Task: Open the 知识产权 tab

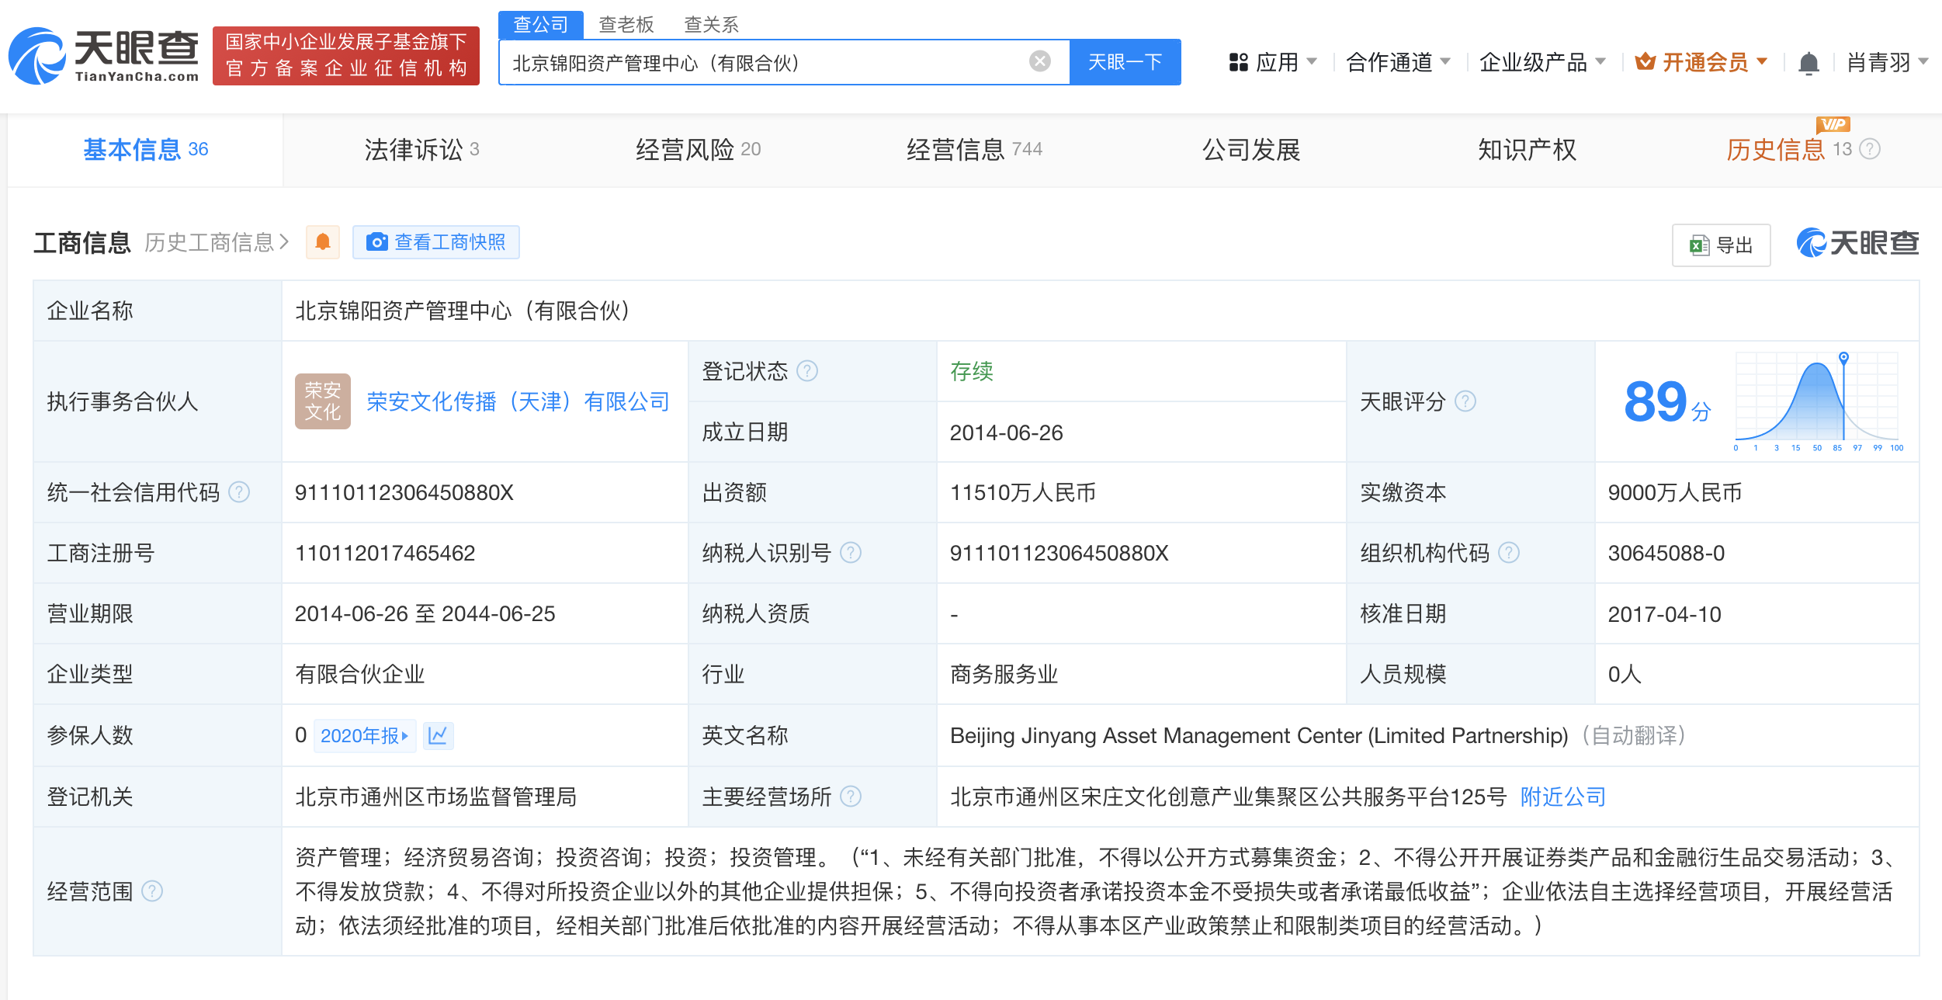Action: 1527,149
